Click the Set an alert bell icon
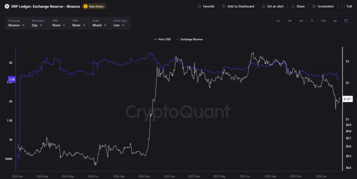Viewport: 357px width, 179px height. 263,6
